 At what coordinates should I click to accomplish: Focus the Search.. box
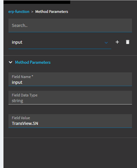coord(70,26)
